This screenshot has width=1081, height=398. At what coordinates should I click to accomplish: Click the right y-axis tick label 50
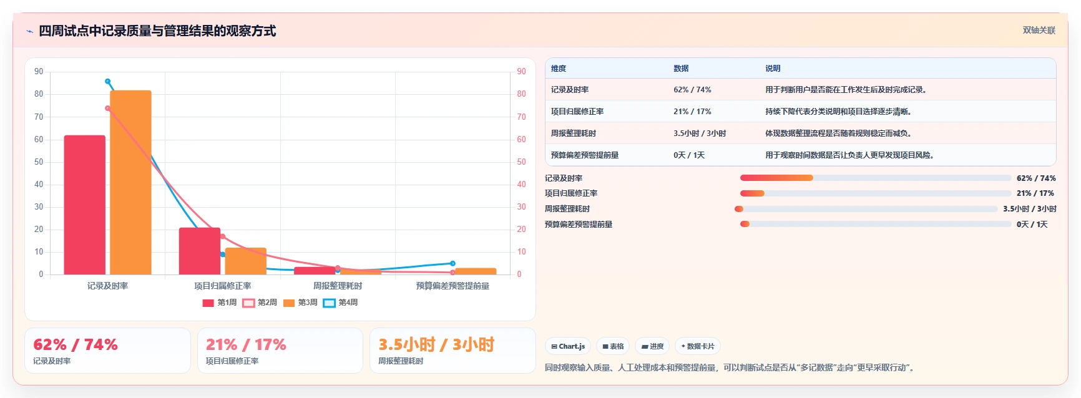(521, 162)
